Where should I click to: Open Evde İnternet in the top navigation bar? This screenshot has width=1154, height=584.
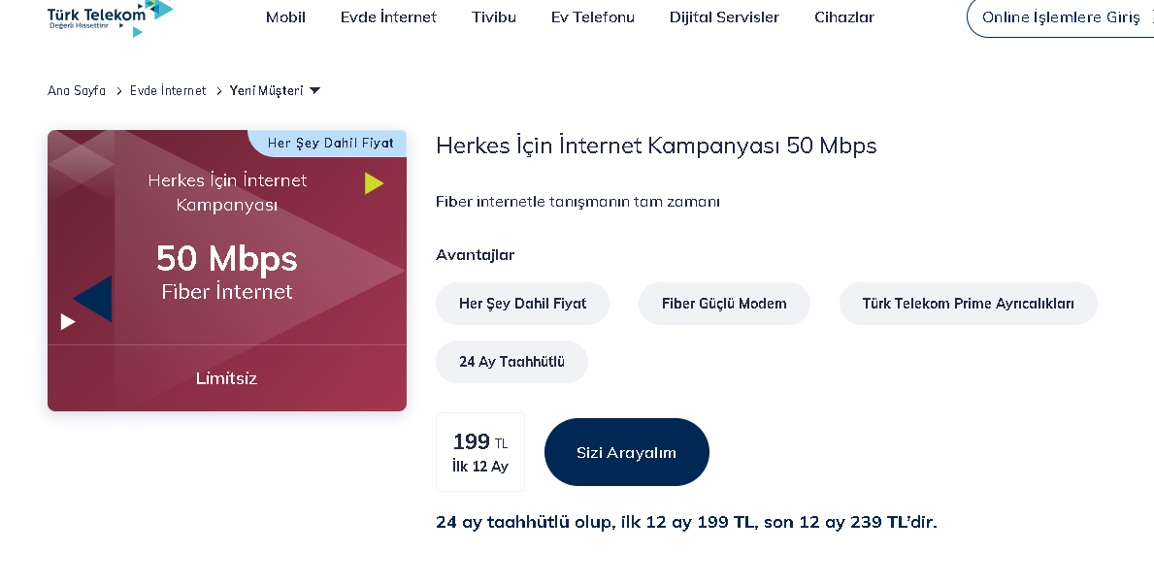(x=388, y=17)
